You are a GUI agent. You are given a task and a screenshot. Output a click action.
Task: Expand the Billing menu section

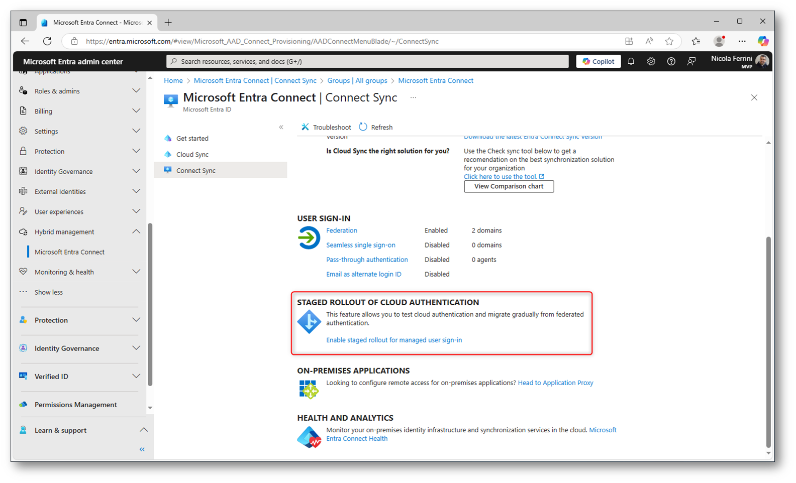(80, 111)
